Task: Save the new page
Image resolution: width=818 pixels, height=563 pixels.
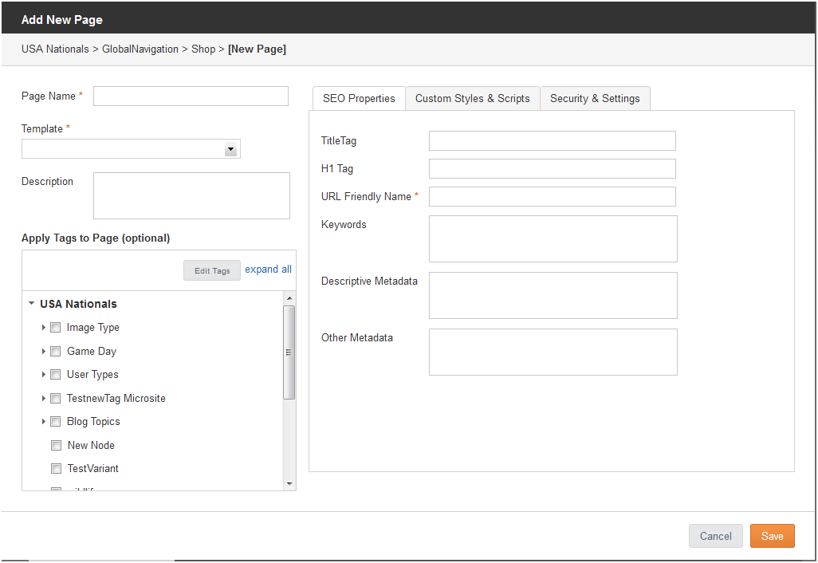Action: [x=772, y=537]
